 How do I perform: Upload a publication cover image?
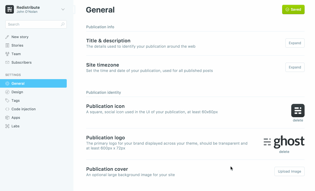pyautogui.click(x=289, y=171)
